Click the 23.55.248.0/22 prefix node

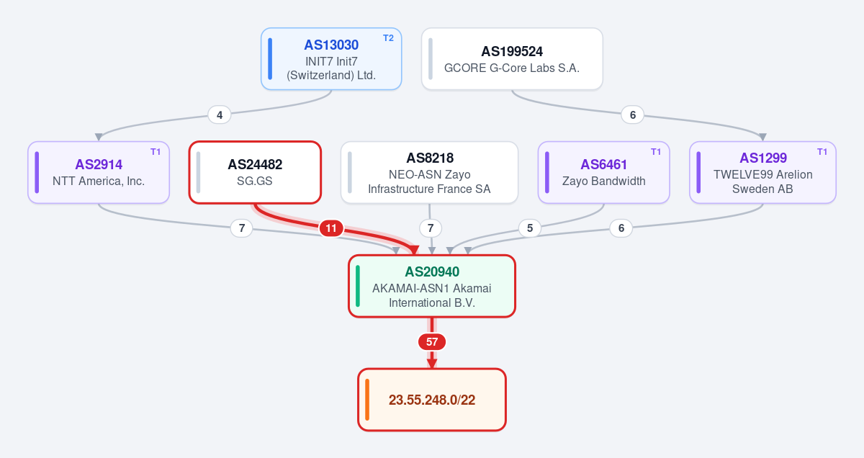(432, 400)
